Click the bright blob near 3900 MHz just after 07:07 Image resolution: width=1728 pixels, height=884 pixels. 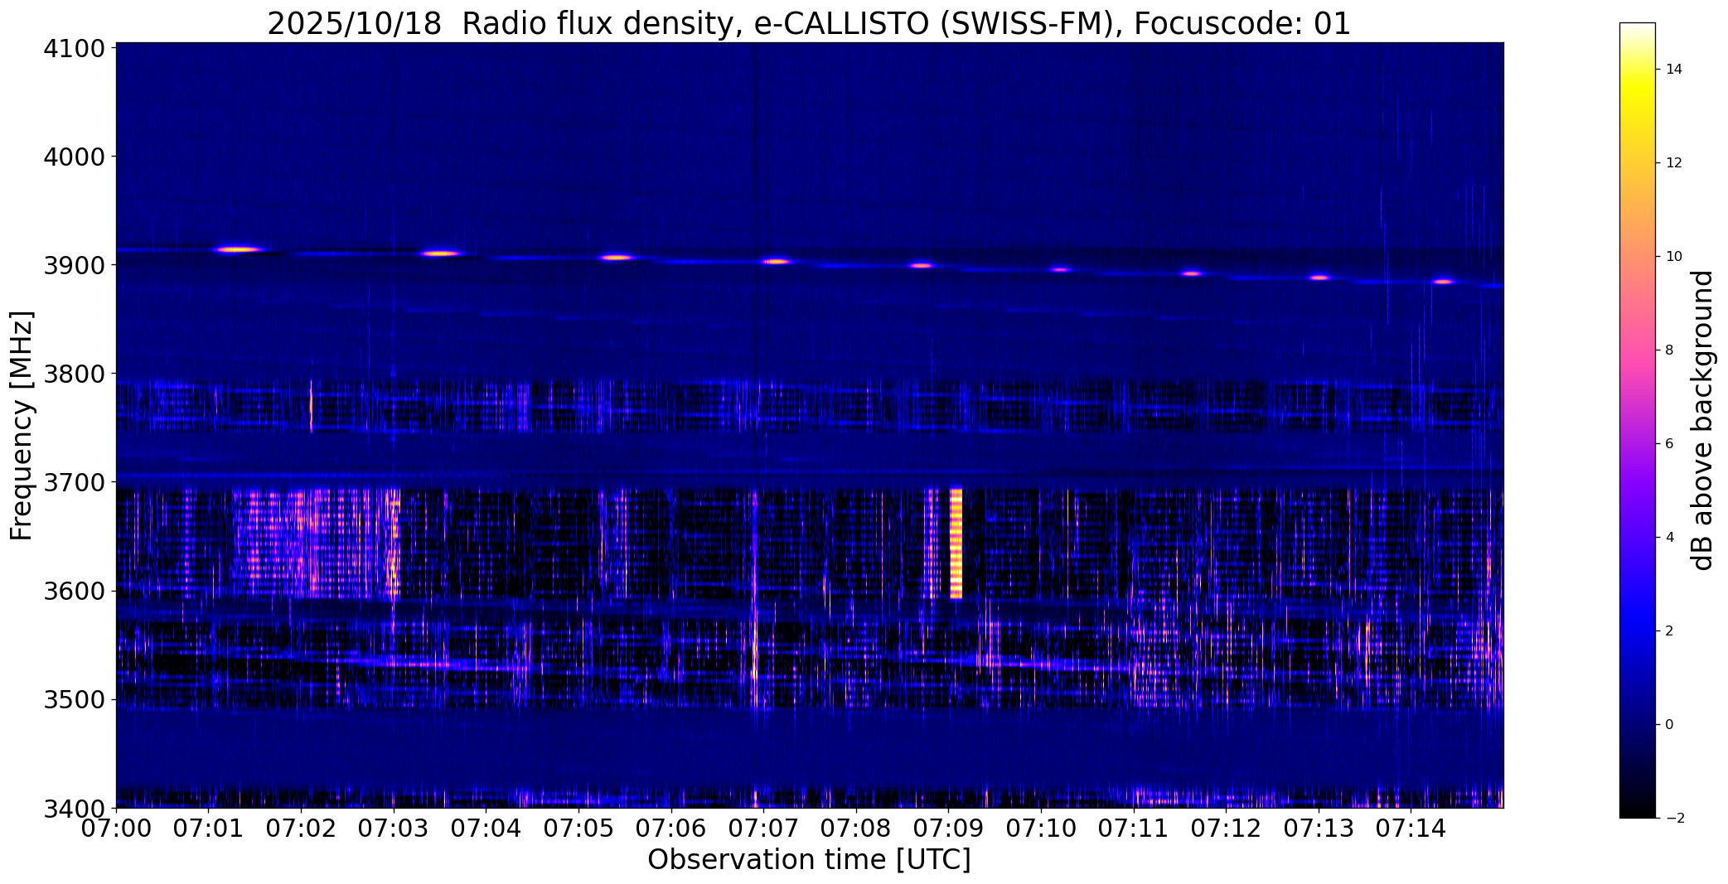point(776,262)
